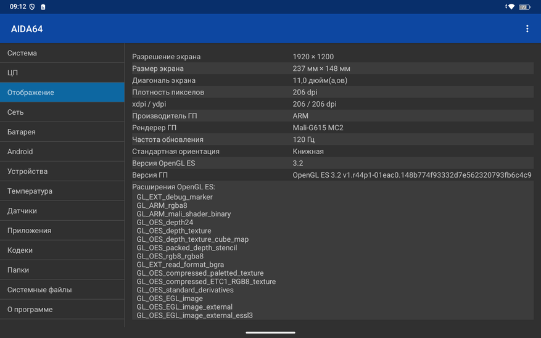Image resolution: width=541 pixels, height=338 pixels.
Task: Go to the Батарея page
Action: [x=62, y=132]
